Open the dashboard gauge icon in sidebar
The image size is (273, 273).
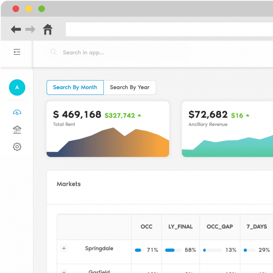coord(17,113)
